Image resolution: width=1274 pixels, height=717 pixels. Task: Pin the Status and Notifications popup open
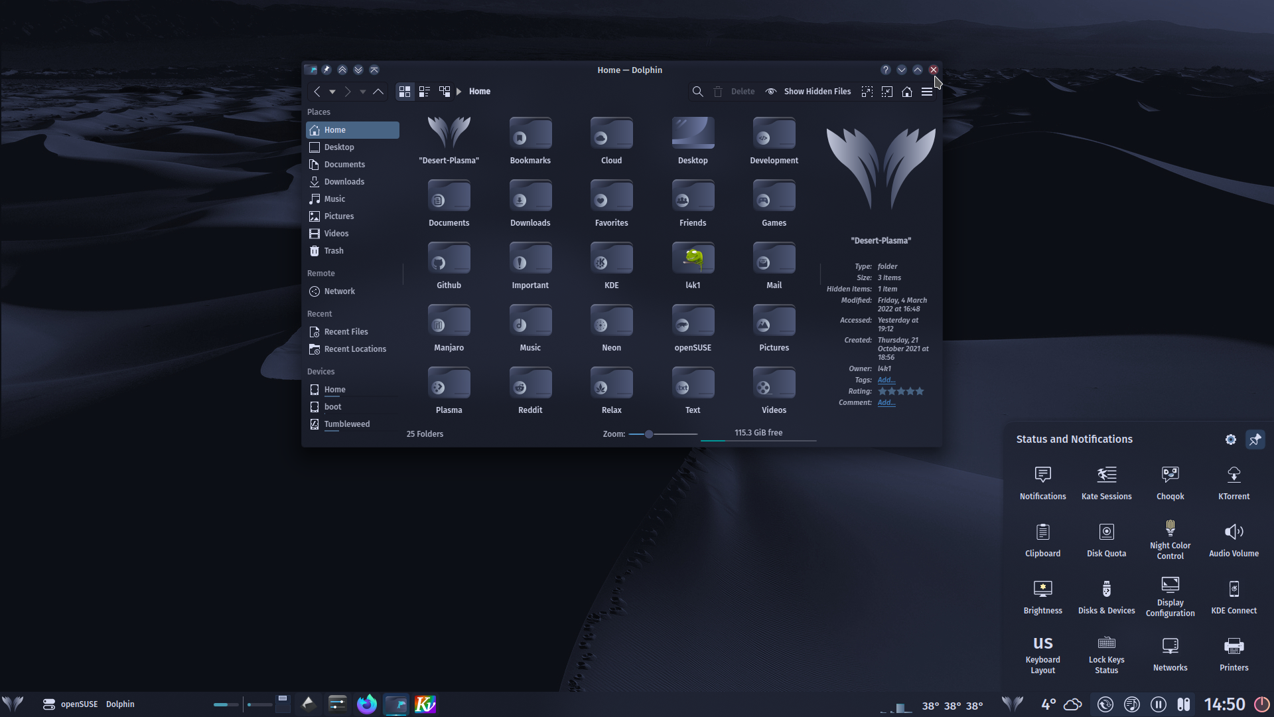coord(1255,439)
